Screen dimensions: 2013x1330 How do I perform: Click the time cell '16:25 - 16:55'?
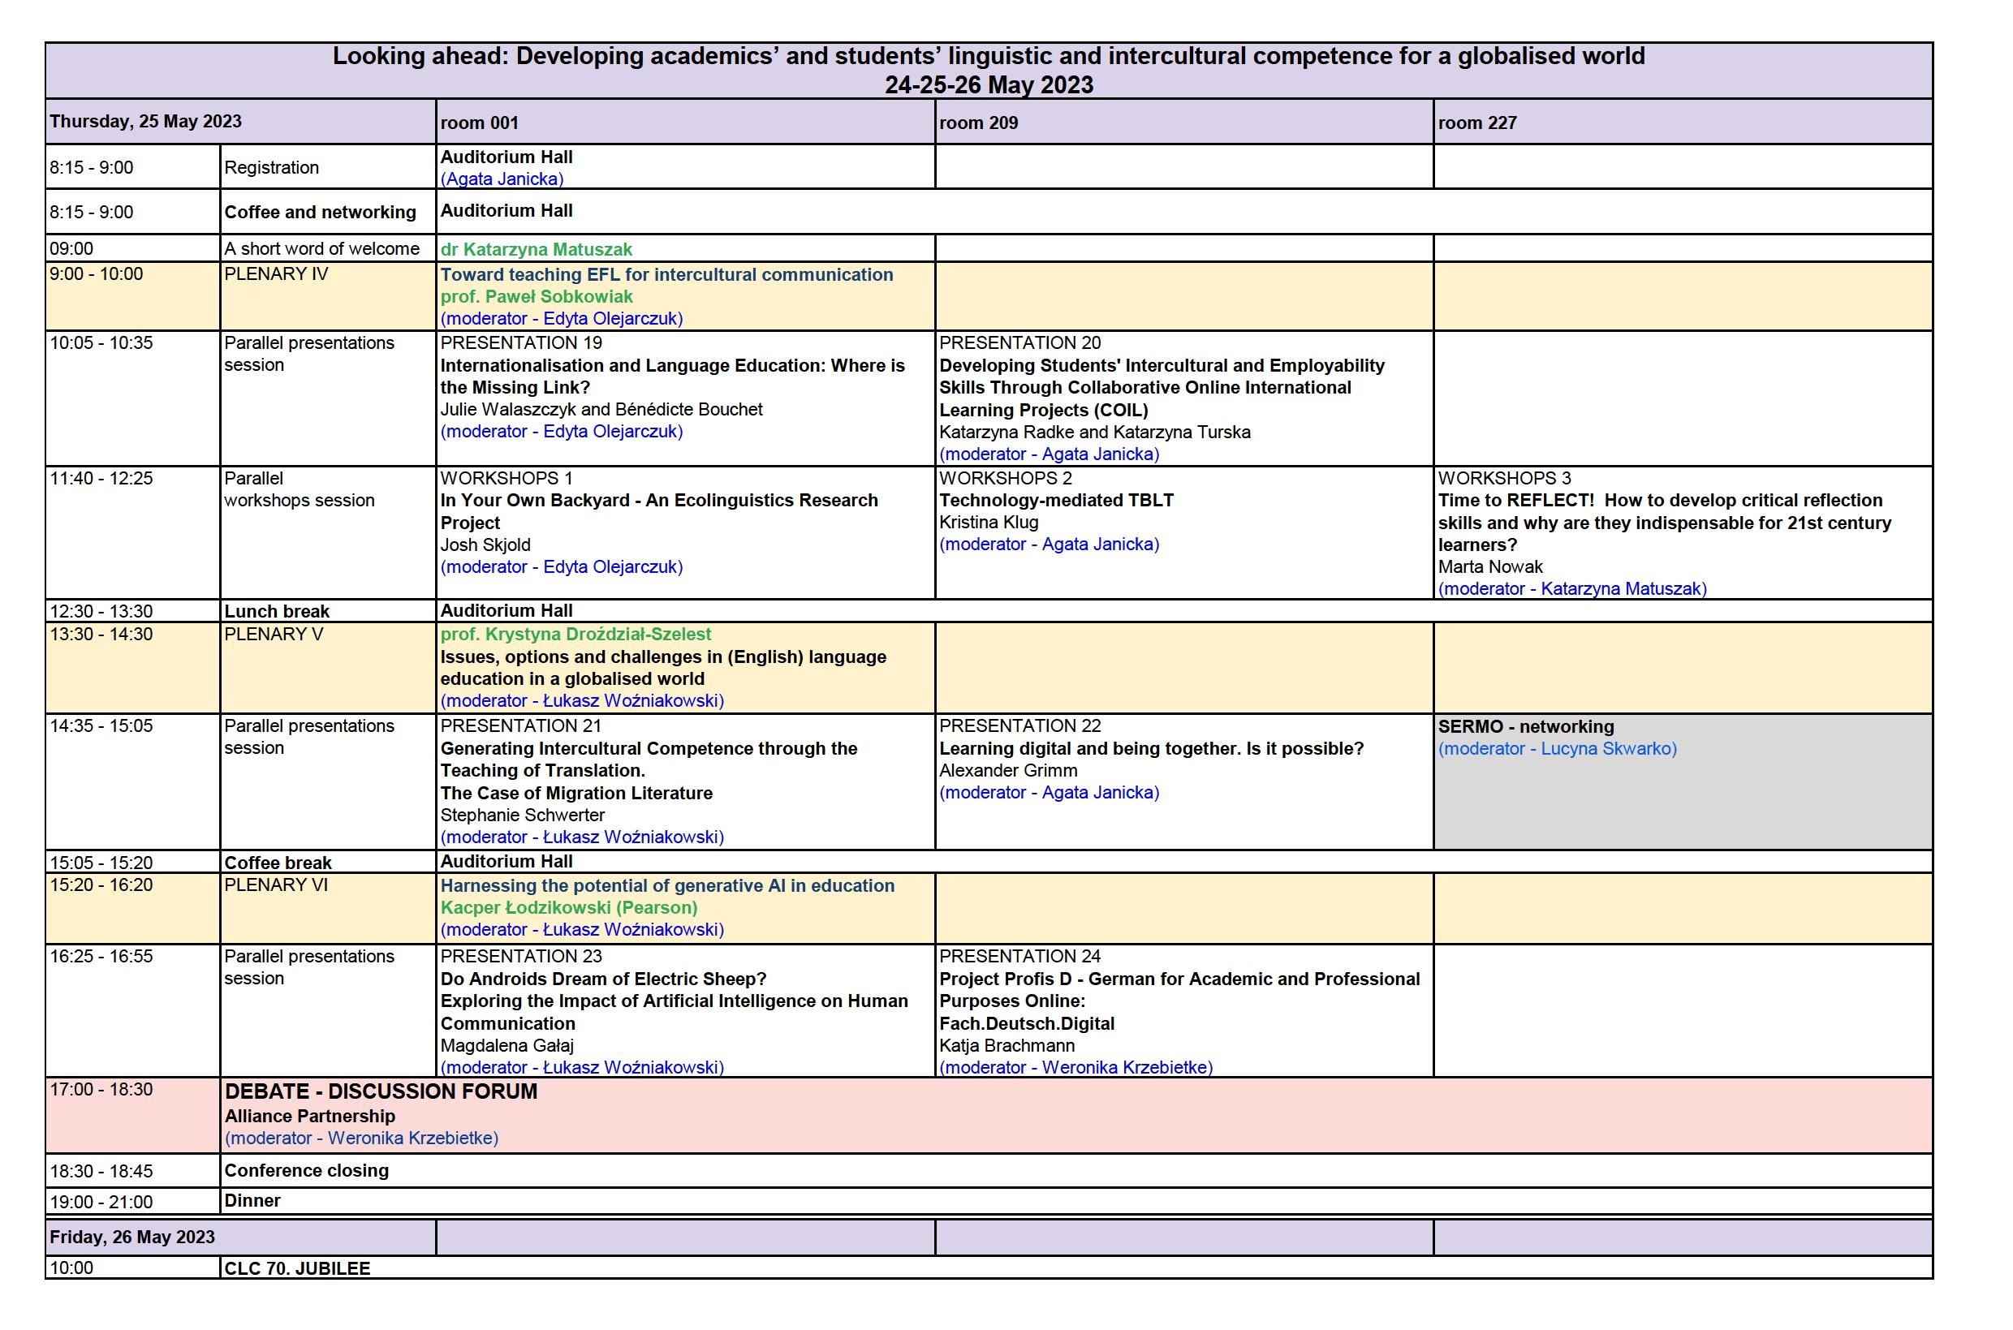(x=132, y=1010)
